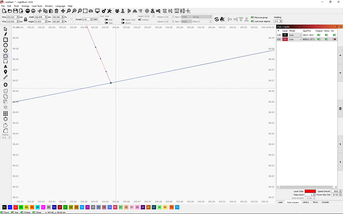Click the Speed (mm/m) input field
Image resolution: width=343 pixels, height=214 pixels.
[336, 191]
